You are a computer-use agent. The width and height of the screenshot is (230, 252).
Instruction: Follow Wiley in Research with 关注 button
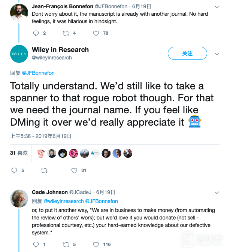click(187, 53)
